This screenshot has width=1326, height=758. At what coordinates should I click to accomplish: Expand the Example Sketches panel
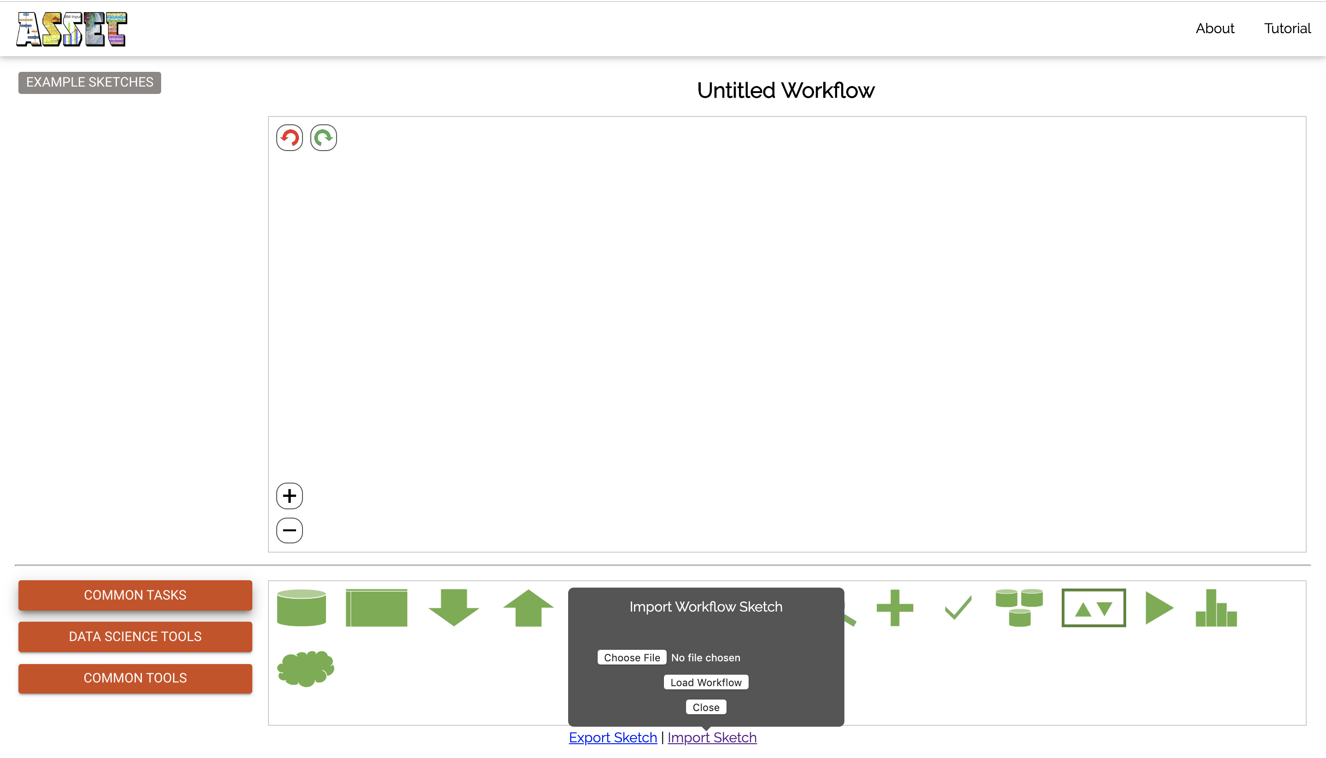click(x=89, y=82)
